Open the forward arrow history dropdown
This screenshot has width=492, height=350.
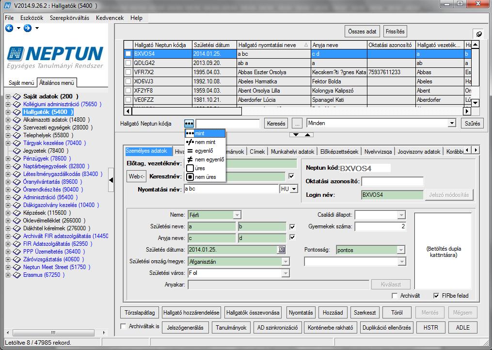37,28
